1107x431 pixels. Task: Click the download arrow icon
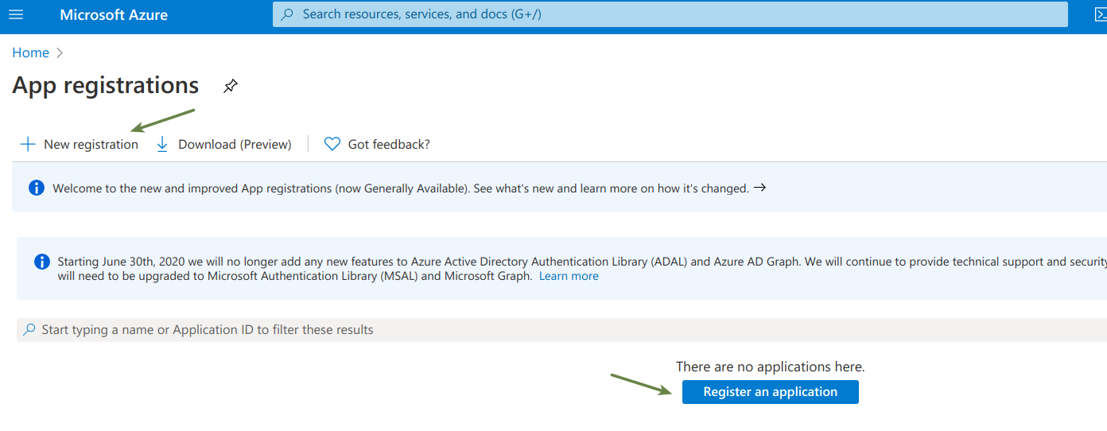[x=162, y=144]
